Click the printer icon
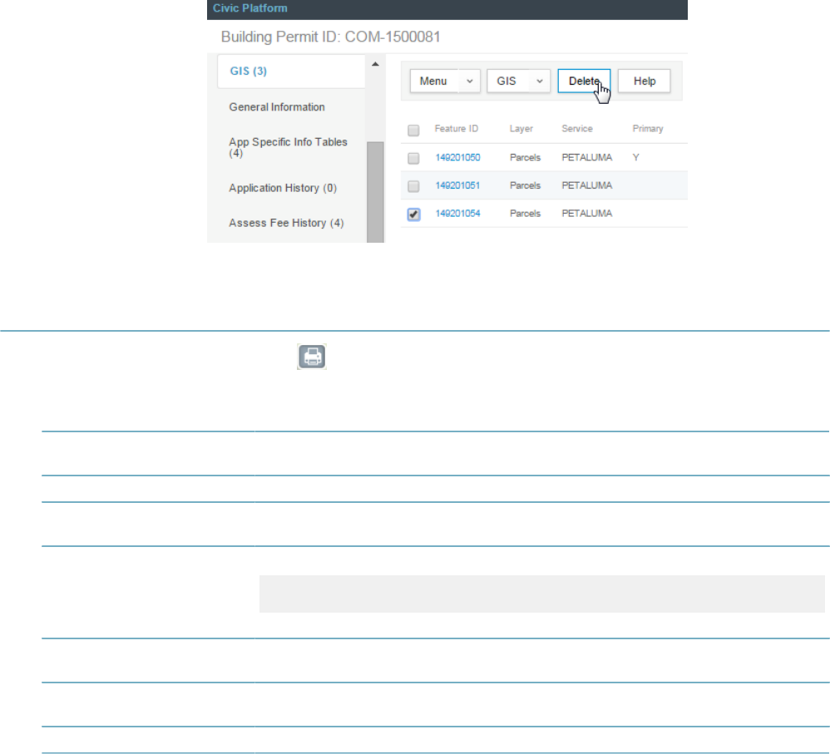 click(312, 357)
